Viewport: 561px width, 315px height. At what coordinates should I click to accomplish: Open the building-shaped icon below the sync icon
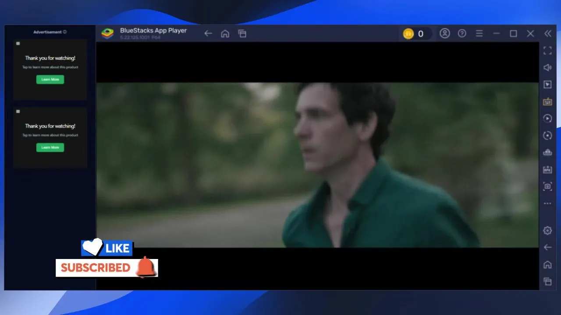coord(547,152)
